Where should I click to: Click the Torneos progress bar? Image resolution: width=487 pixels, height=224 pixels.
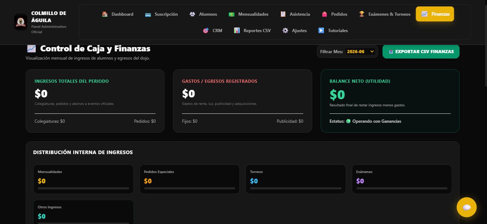pos(296,188)
